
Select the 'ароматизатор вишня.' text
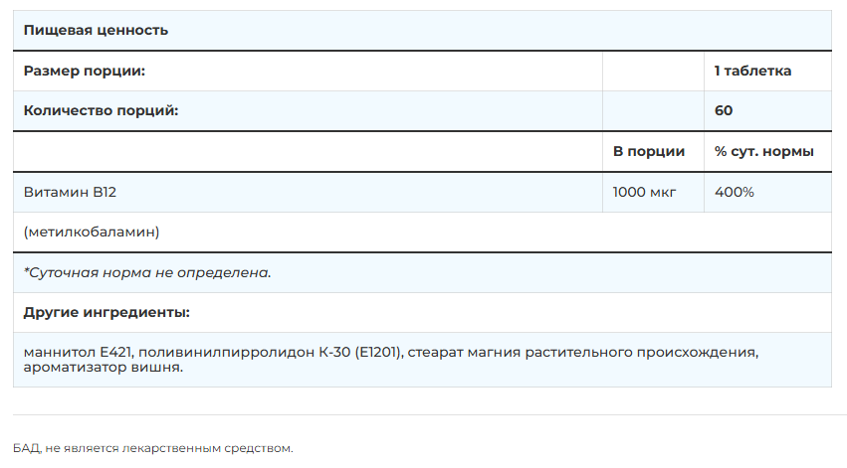coord(104,368)
